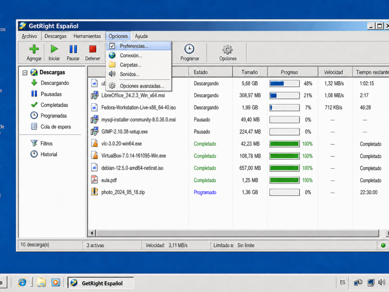Click the gear icon beside Opciones avanzadas
This screenshot has width=389, height=292.
(x=112, y=86)
